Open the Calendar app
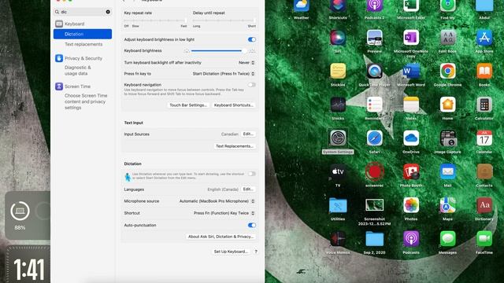 pyautogui.click(x=484, y=138)
